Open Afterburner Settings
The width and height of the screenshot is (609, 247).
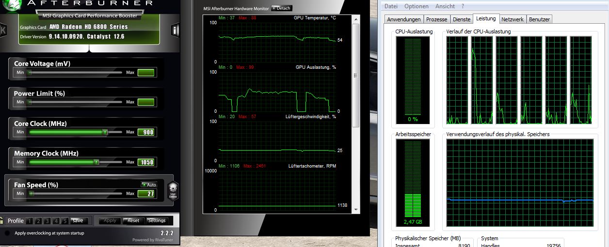(x=157, y=220)
